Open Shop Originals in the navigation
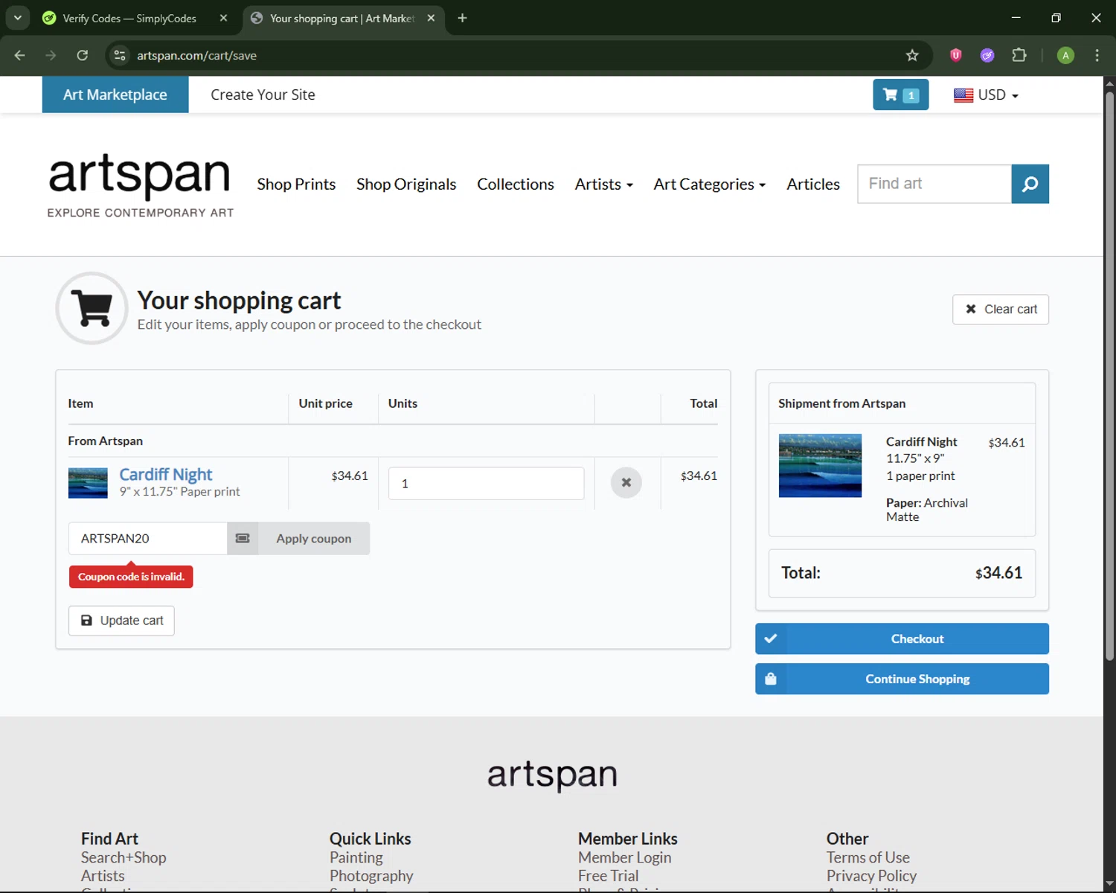Image resolution: width=1116 pixels, height=893 pixels. click(406, 184)
